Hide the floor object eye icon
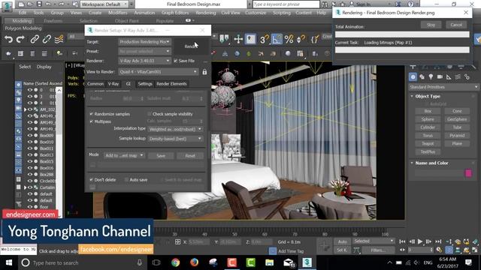The width and height of the screenshot is (481, 270). tap(30, 207)
